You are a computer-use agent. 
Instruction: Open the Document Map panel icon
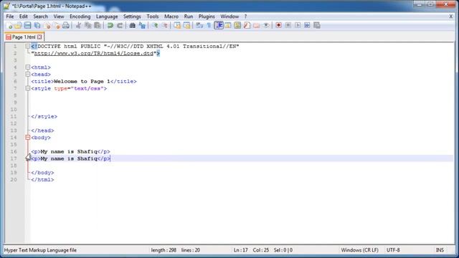237,26
